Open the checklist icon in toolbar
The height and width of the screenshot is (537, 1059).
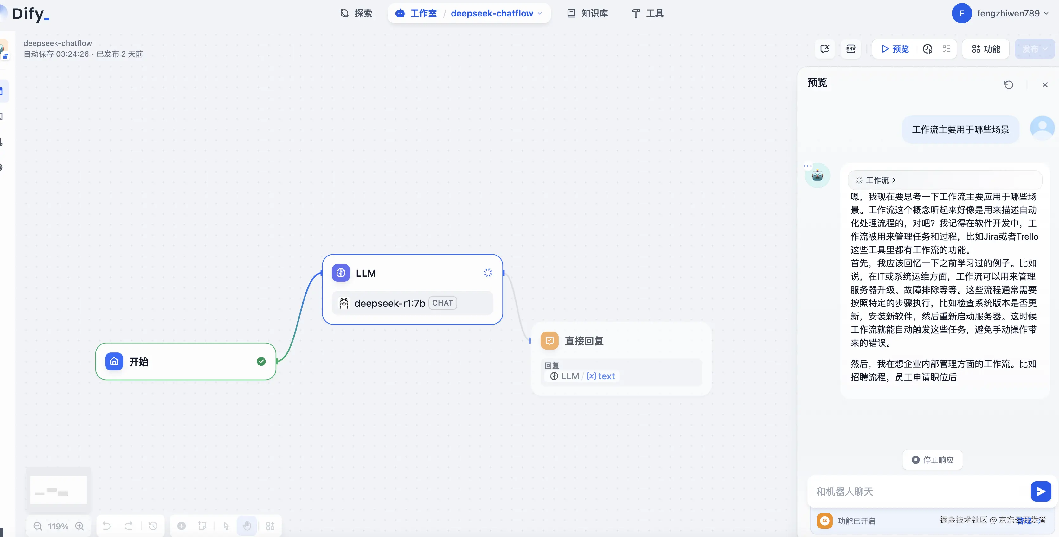pos(947,49)
